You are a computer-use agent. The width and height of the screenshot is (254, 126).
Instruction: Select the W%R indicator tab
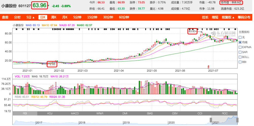100,114
